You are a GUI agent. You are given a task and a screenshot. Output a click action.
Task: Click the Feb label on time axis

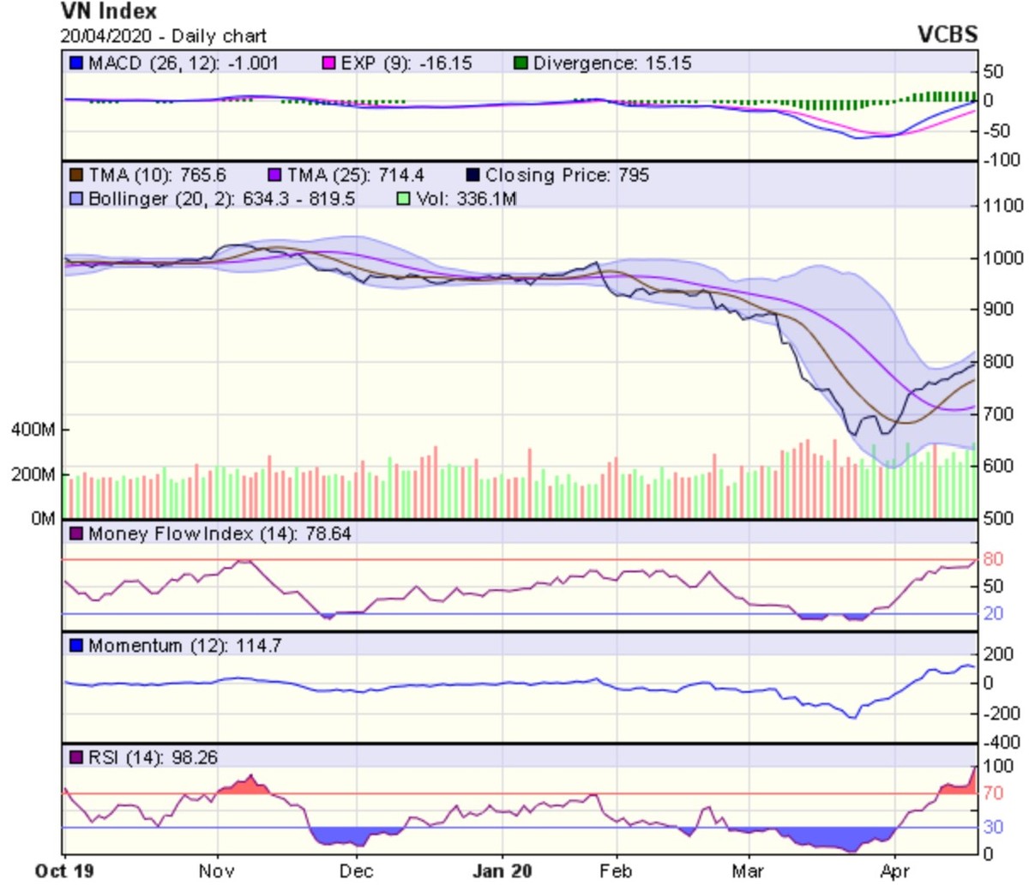click(616, 871)
